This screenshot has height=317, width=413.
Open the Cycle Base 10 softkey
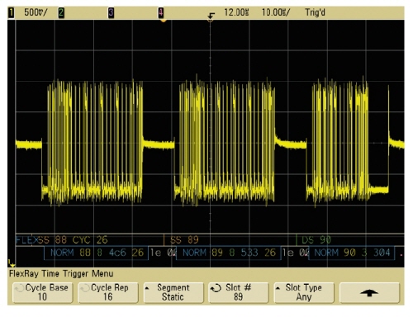pos(43,293)
